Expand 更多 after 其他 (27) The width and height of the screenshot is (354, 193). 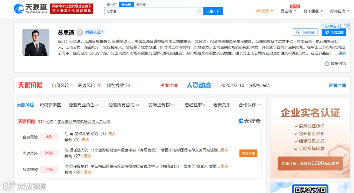(x=88, y=156)
